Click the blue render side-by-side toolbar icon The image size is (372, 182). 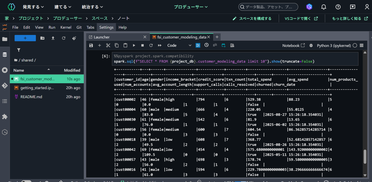pos(198,45)
